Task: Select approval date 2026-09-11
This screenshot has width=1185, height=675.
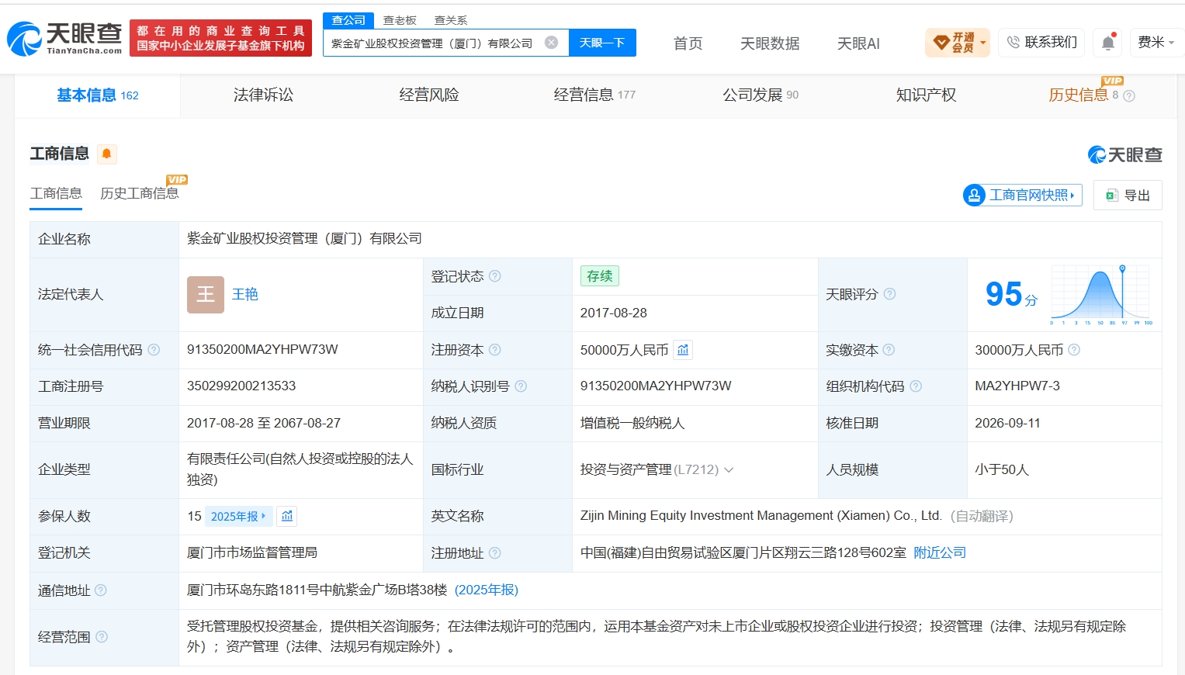Action: pos(1007,424)
